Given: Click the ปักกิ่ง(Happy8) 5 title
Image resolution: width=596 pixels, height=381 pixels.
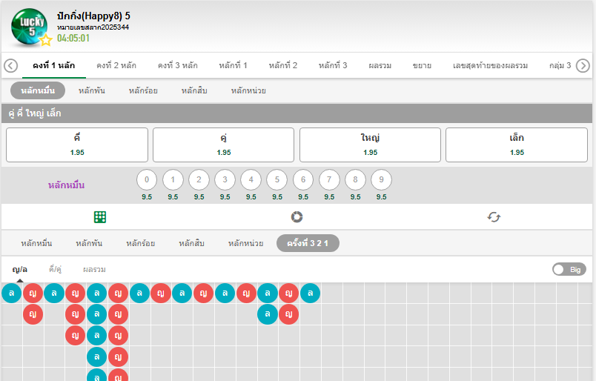Looking at the screenshot, I should (93, 16).
